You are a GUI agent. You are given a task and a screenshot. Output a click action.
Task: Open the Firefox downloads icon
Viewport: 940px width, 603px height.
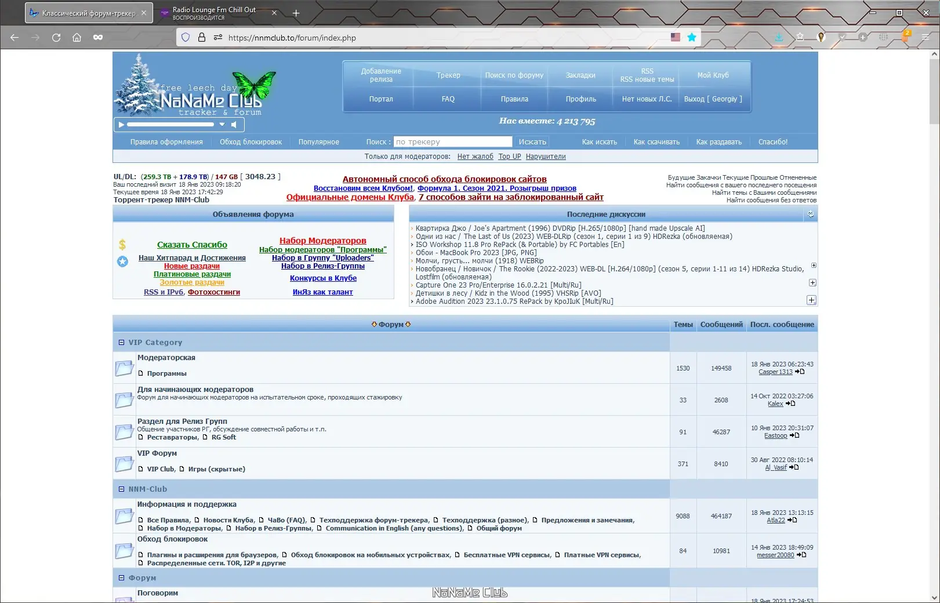point(779,37)
